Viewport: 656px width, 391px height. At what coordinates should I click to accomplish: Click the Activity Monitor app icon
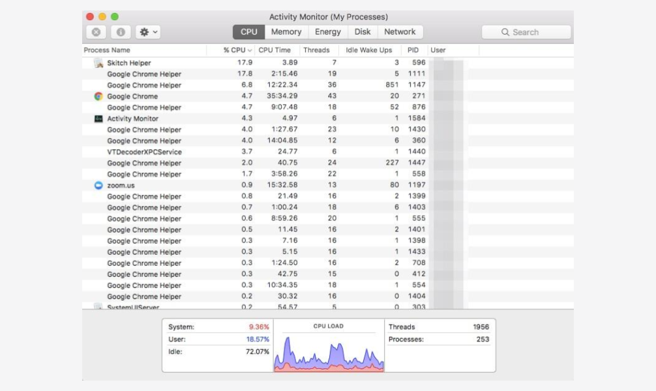(98, 119)
